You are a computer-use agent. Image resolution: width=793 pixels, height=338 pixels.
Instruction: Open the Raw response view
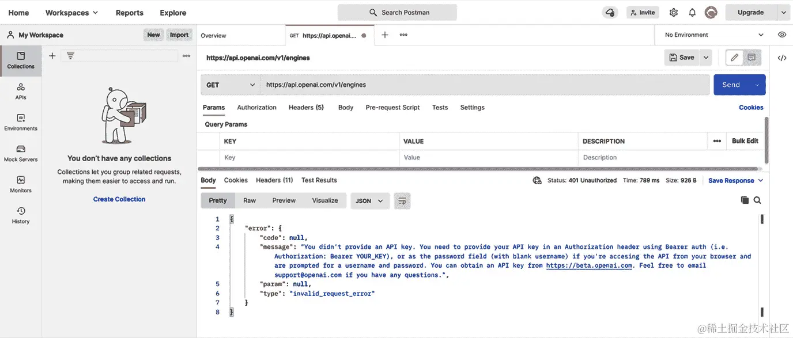pyautogui.click(x=249, y=200)
